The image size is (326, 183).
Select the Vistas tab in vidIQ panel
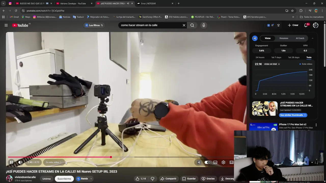coord(267,38)
